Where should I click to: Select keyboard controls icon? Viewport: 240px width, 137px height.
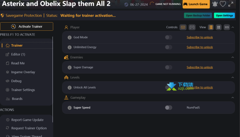tap(183, 27)
